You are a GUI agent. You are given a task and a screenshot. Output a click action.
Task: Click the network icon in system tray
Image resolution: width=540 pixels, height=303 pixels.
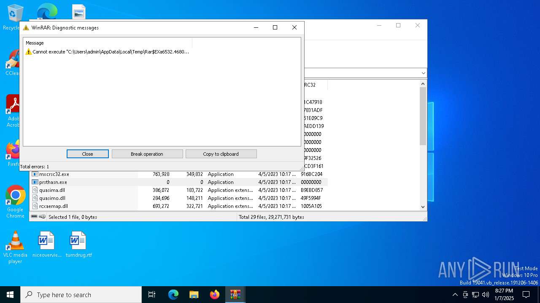pyautogui.click(x=475, y=295)
